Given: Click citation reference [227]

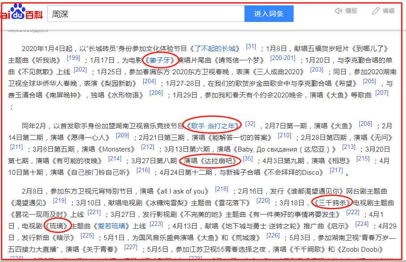Looking at the screenshot, I should (131, 247).
